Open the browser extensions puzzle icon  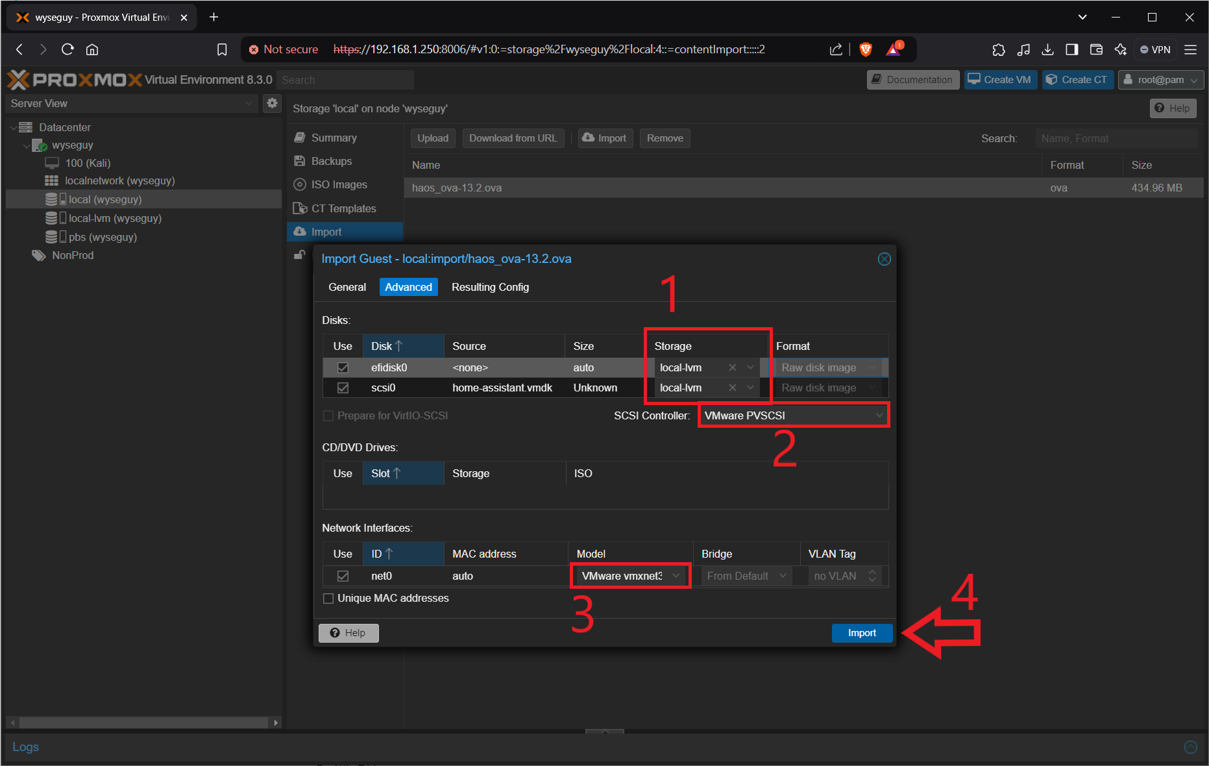click(x=999, y=49)
